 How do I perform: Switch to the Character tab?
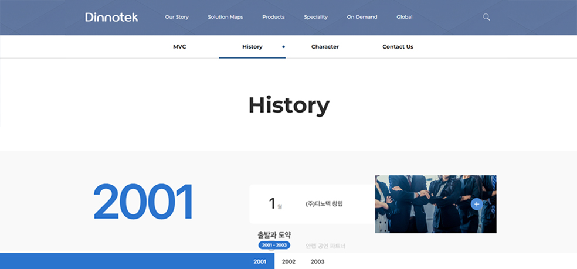[x=325, y=47]
